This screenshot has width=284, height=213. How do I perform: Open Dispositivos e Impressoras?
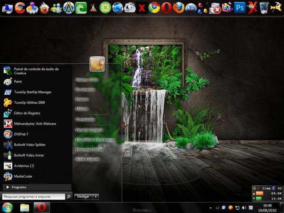click(95, 140)
